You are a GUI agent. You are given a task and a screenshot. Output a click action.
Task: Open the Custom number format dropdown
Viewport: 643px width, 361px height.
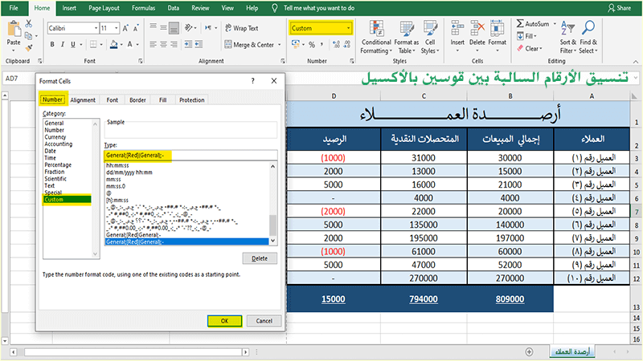coord(348,28)
